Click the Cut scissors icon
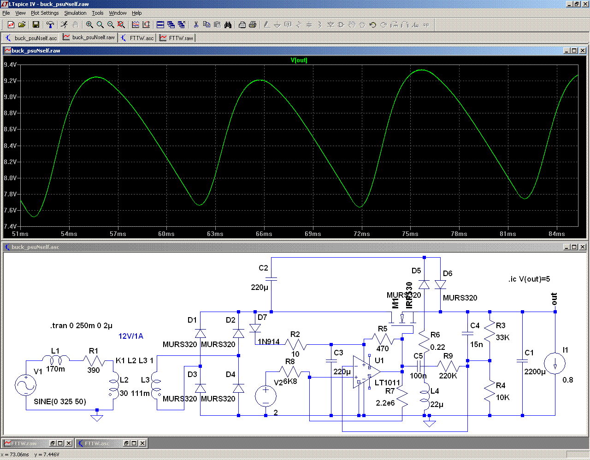 click(x=196, y=25)
